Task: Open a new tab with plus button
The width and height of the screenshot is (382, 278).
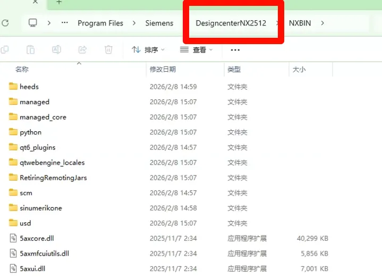Action: (x=59, y=2)
